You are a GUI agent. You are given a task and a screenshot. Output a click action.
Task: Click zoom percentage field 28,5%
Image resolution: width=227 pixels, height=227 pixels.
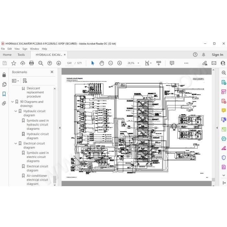pyautogui.click(x=131, y=63)
